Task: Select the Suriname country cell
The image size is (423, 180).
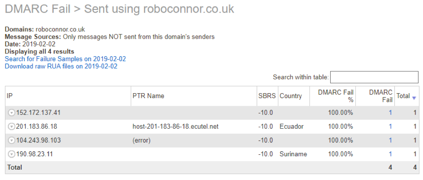Action: 293,154
